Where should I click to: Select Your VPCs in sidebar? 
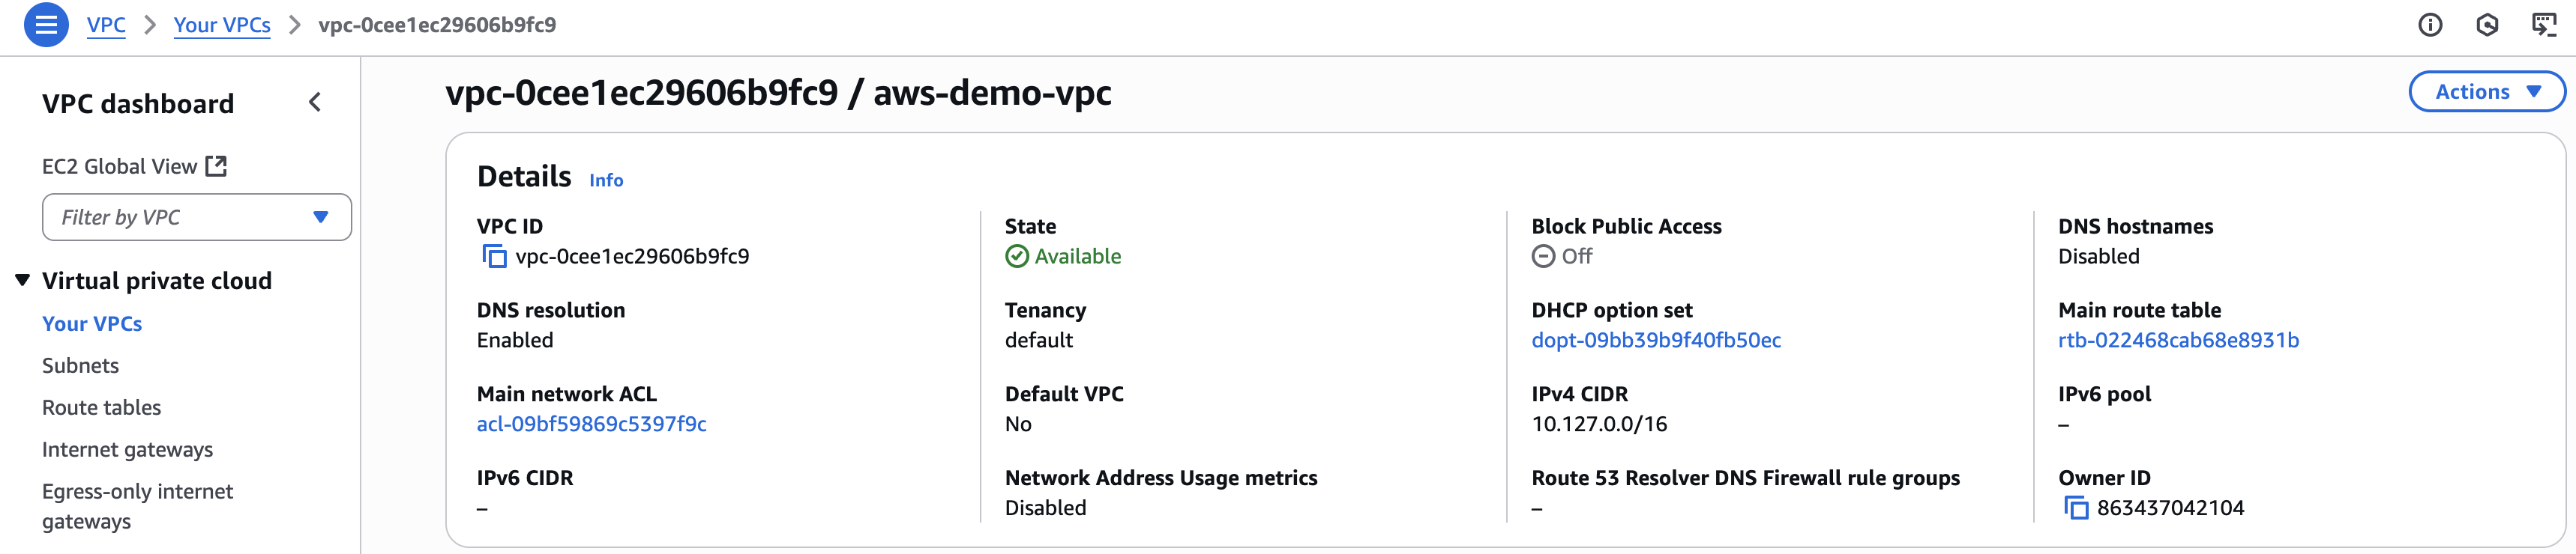tap(92, 323)
